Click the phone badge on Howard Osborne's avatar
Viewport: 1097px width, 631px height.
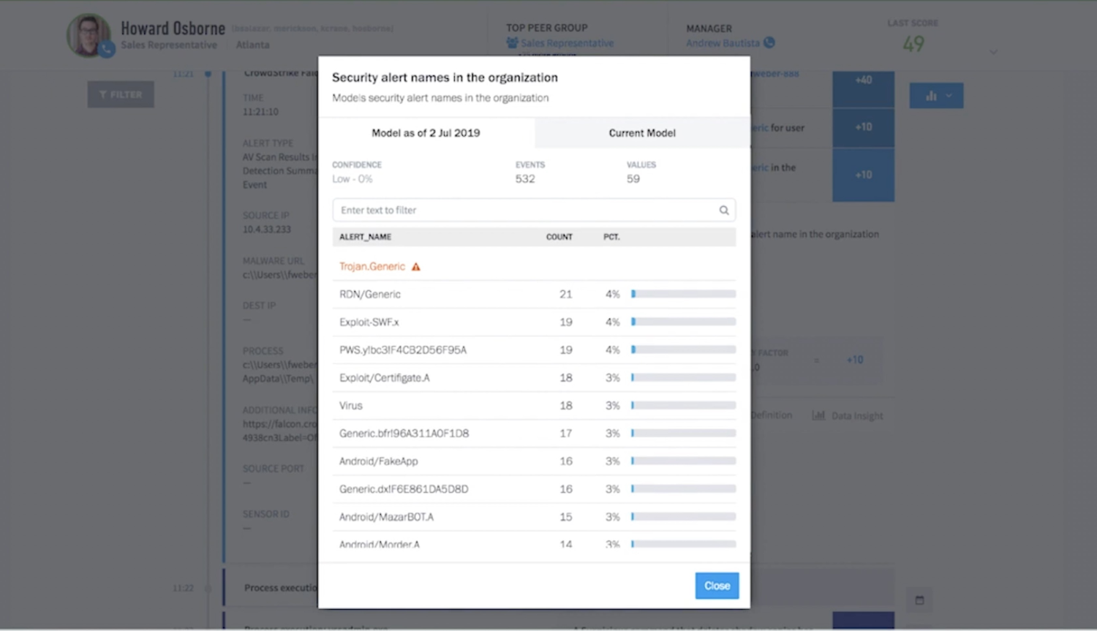click(107, 50)
